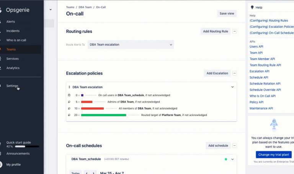Click the reorder icon beside DBA Team escalation
The image size is (294, 174).
click(x=69, y=87)
